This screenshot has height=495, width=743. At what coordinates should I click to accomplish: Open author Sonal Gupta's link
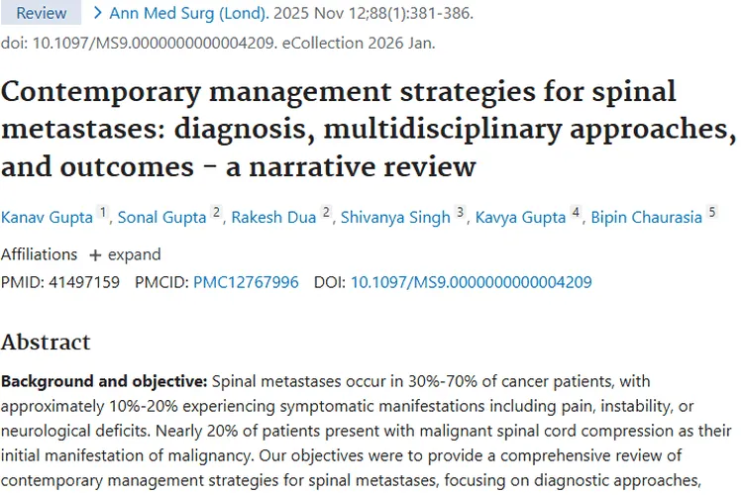(162, 218)
